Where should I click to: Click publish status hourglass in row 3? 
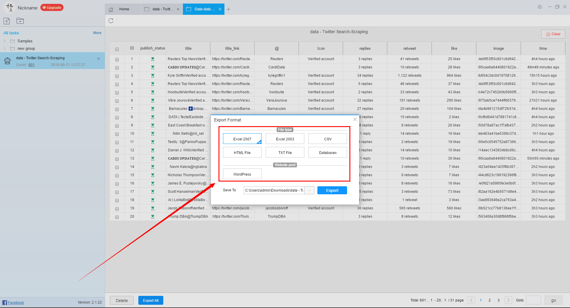153,76
